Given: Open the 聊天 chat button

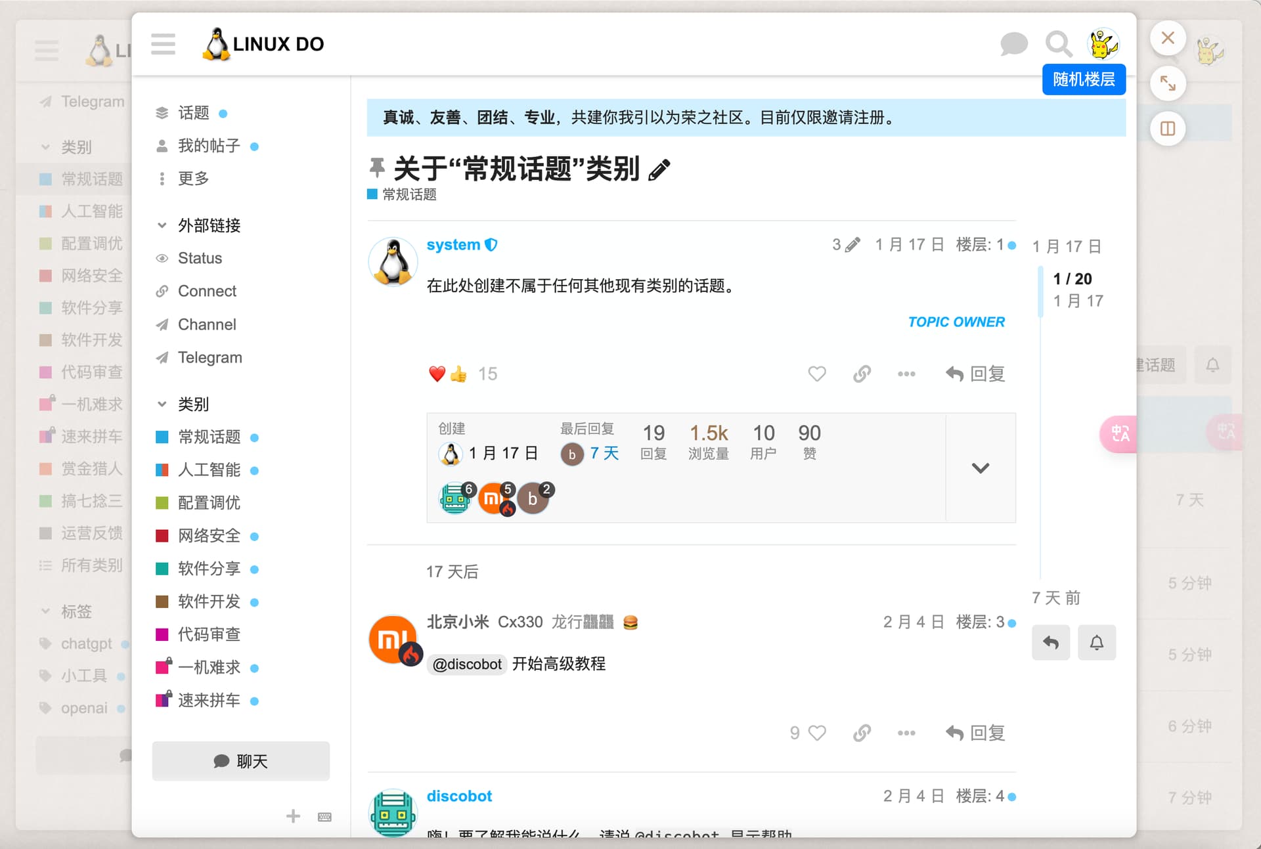Looking at the screenshot, I should 241,761.
